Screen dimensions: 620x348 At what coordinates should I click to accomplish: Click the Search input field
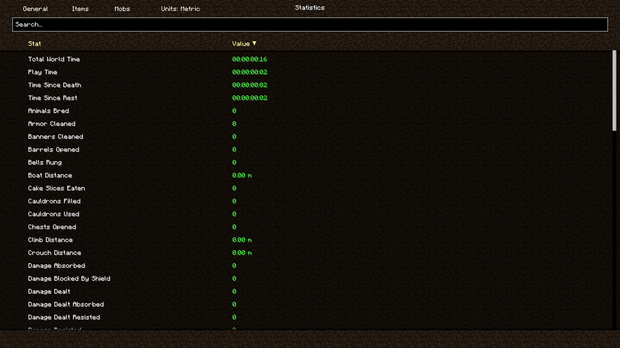(310, 25)
